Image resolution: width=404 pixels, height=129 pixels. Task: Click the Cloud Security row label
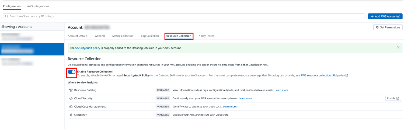pyautogui.click(x=83, y=98)
